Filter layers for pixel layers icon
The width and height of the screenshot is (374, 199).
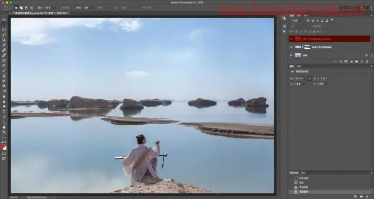[308, 21]
